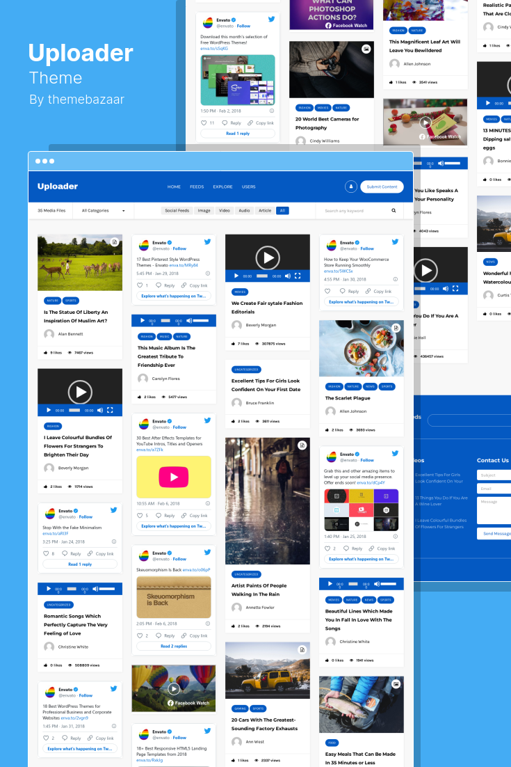This screenshot has width=511, height=767.
Task: Click Twitter bird on 'Skeuomorphism Is Back' tweet
Action: point(207,552)
